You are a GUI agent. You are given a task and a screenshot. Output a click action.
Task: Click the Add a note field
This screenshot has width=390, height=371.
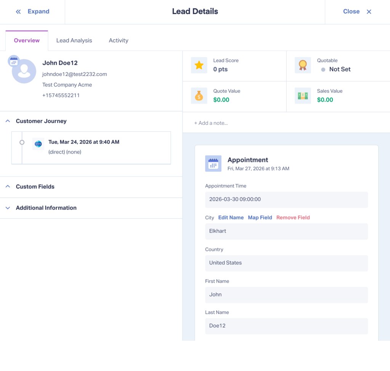211,123
